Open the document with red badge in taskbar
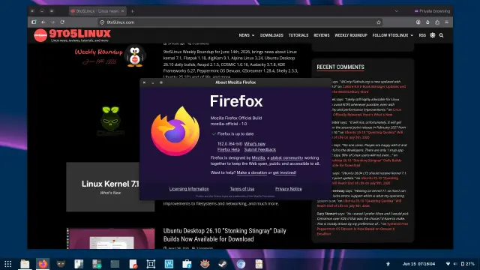This screenshot has width=480, height=270. coord(133,263)
